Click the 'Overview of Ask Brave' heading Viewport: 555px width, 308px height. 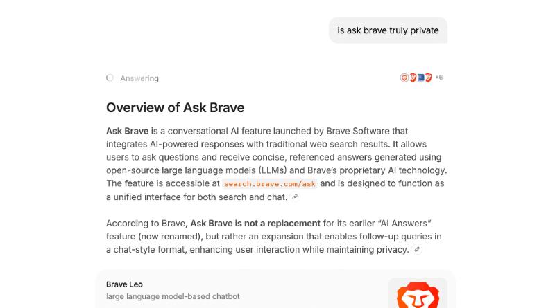[175, 107]
